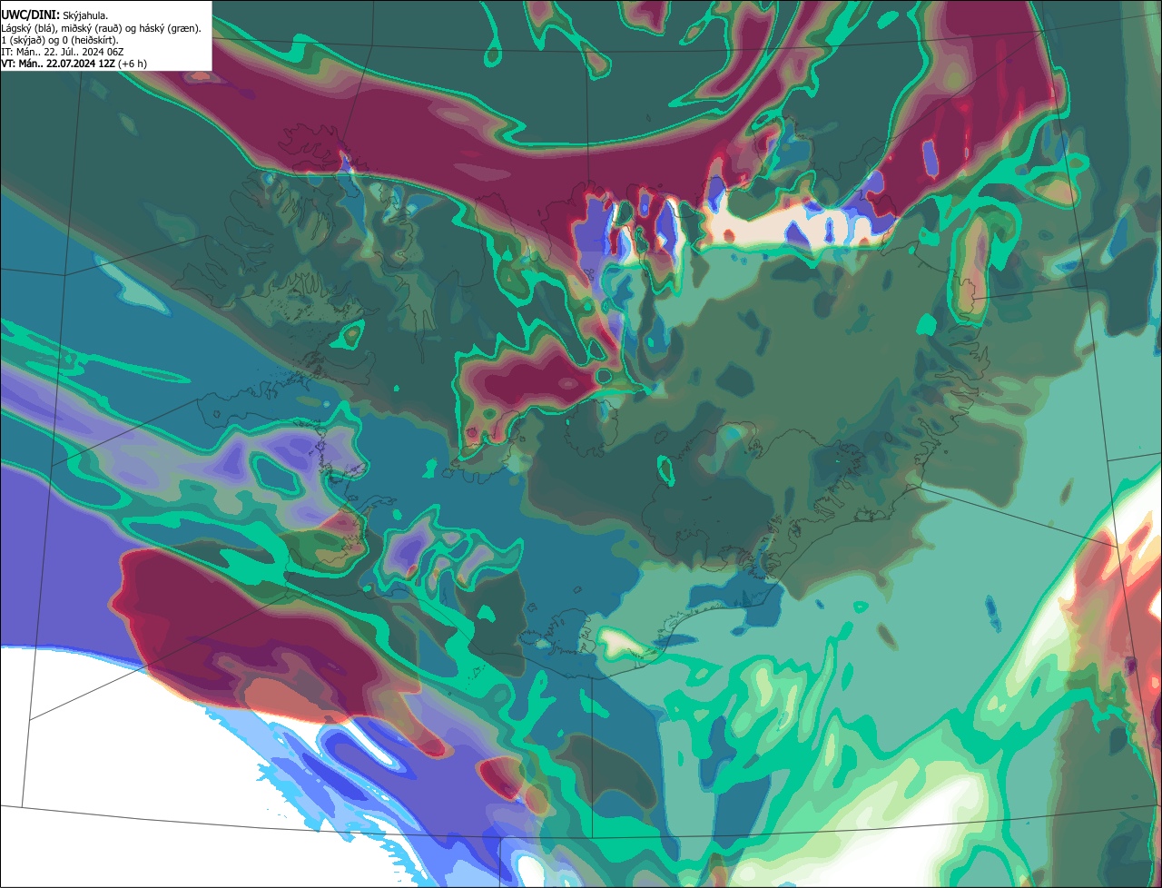Viewport: 1162px width, 888px height.
Task: Click the "IT: Mán.. 22. Júl.. 2024 06Z" line
Action: pyautogui.click(x=62, y=52)
